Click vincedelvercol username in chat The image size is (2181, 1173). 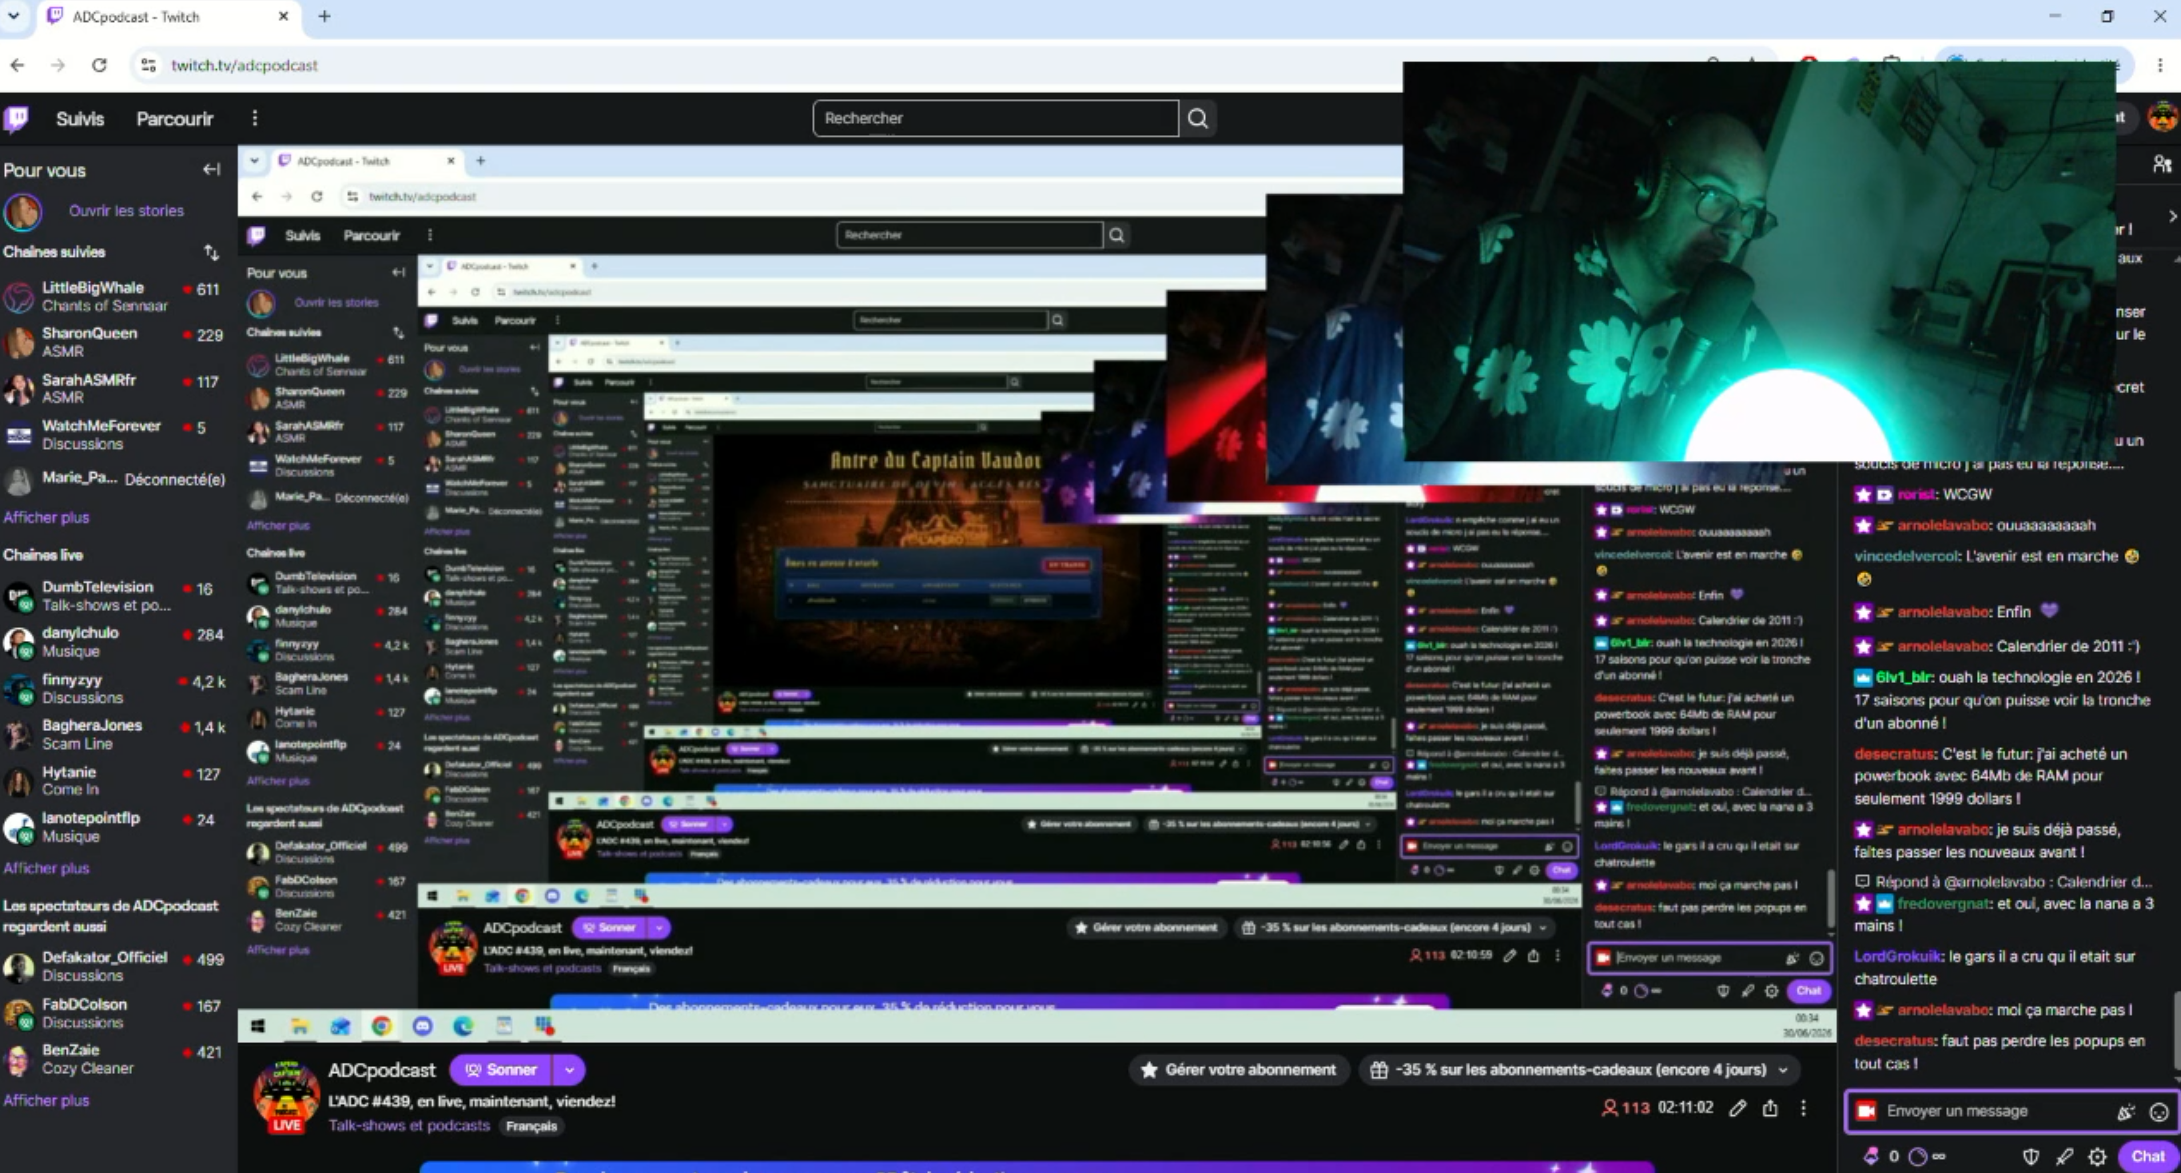point(1905,556)
